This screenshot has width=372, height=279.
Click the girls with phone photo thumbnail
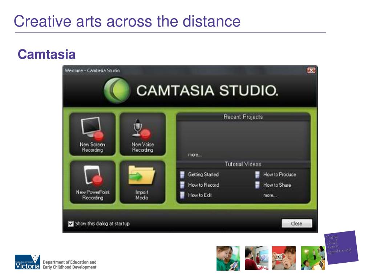(x=228, y=258)
